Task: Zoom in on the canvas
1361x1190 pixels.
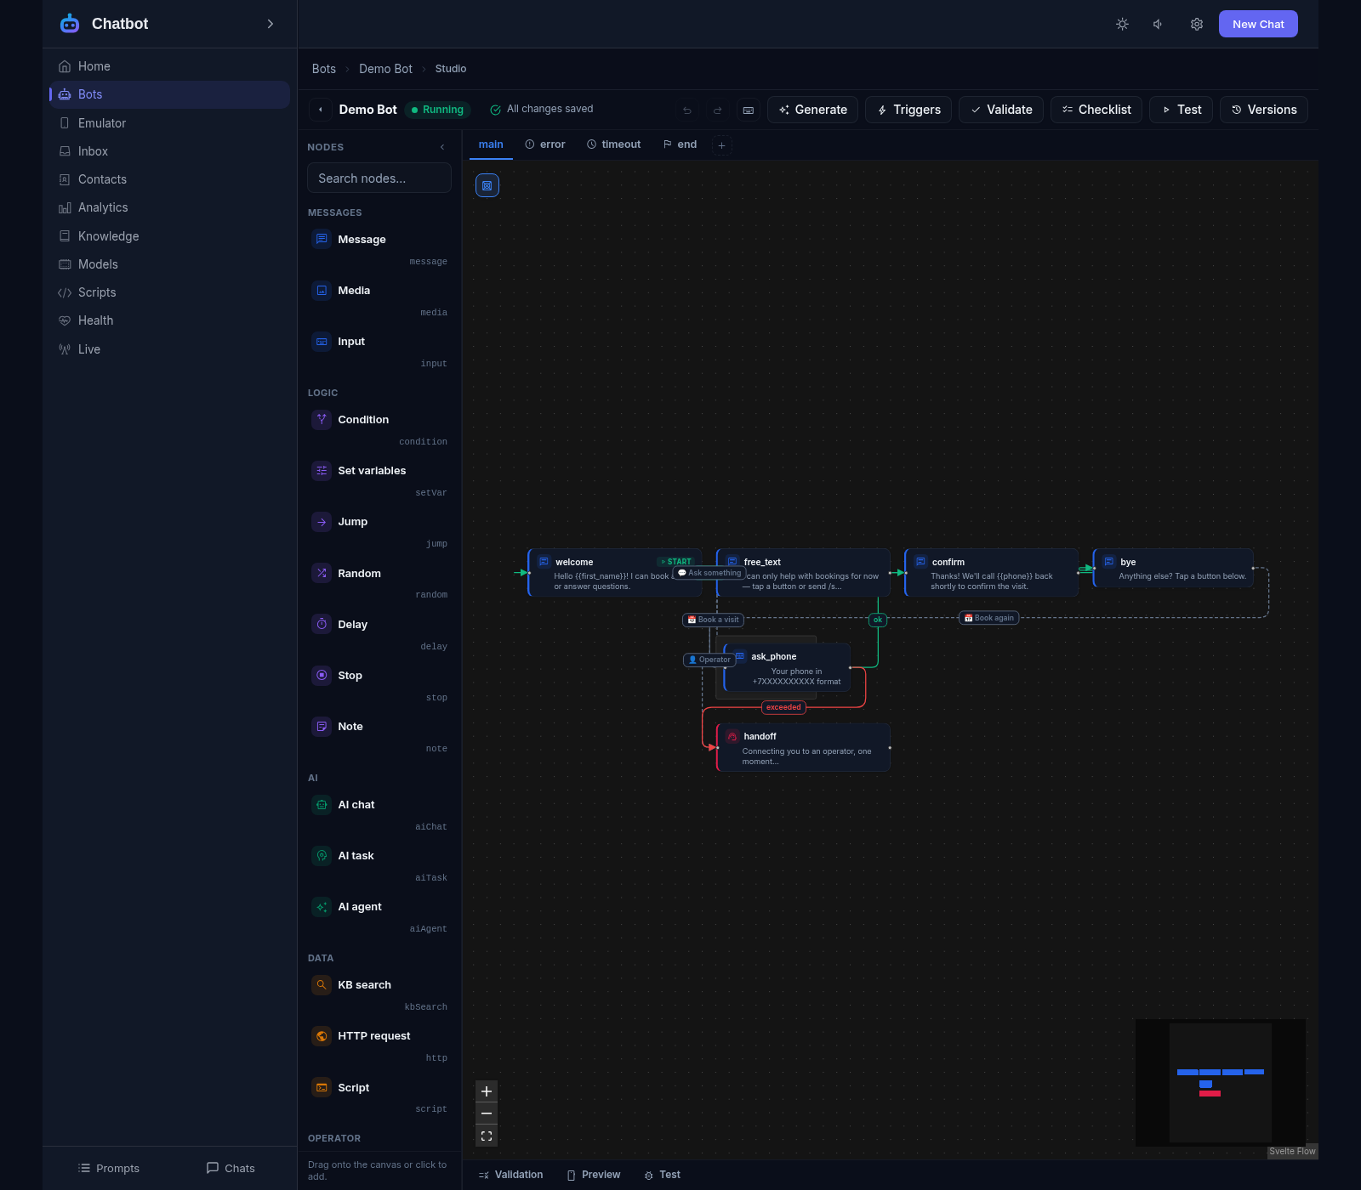Action: pyautogui.click(x=487, y=1091)
